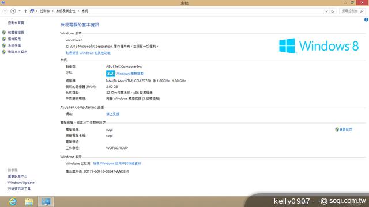
Task: Open 檢視 Windows 啟用中的詳細資料 link
Action: [x=117, y=163]
